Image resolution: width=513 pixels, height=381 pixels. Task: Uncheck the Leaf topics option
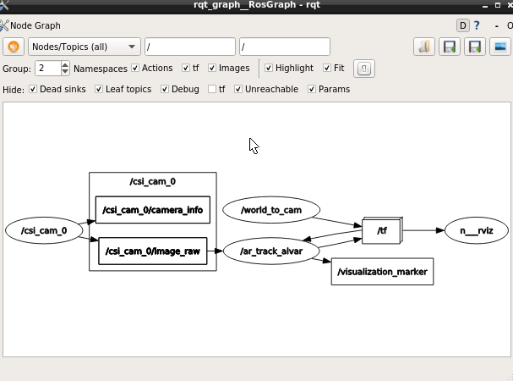[98, 89]
